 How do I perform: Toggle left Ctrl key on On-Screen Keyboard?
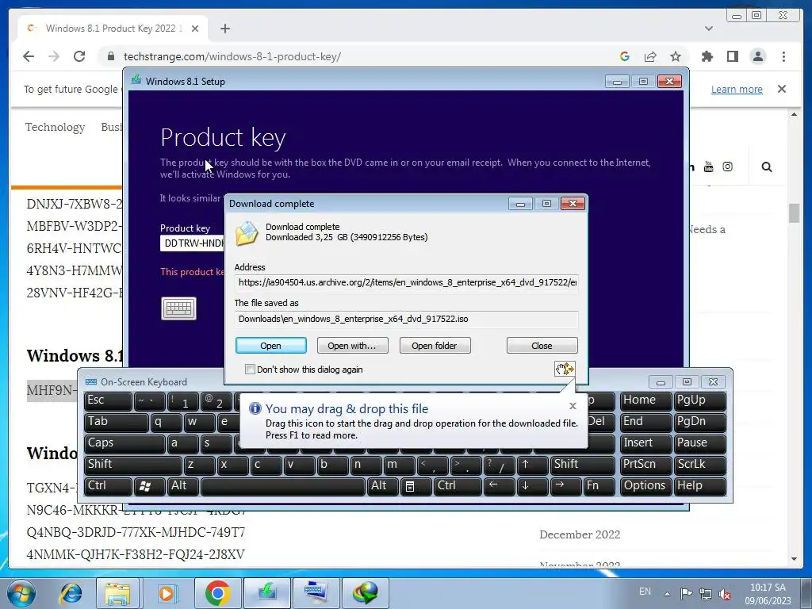coord(108,486)
